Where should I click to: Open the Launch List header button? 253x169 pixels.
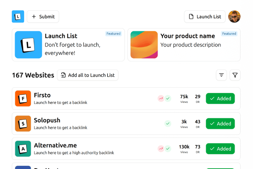click(x=205, y=17)
